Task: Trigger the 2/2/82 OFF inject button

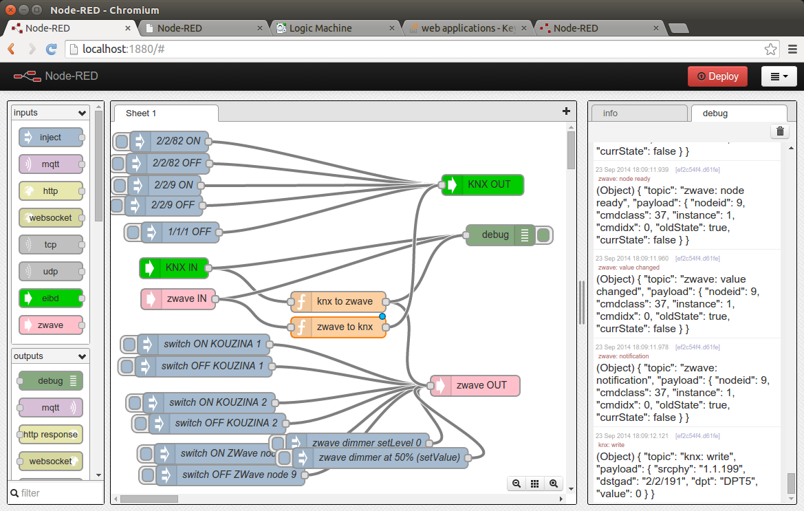Action: (x=118, y=164)
